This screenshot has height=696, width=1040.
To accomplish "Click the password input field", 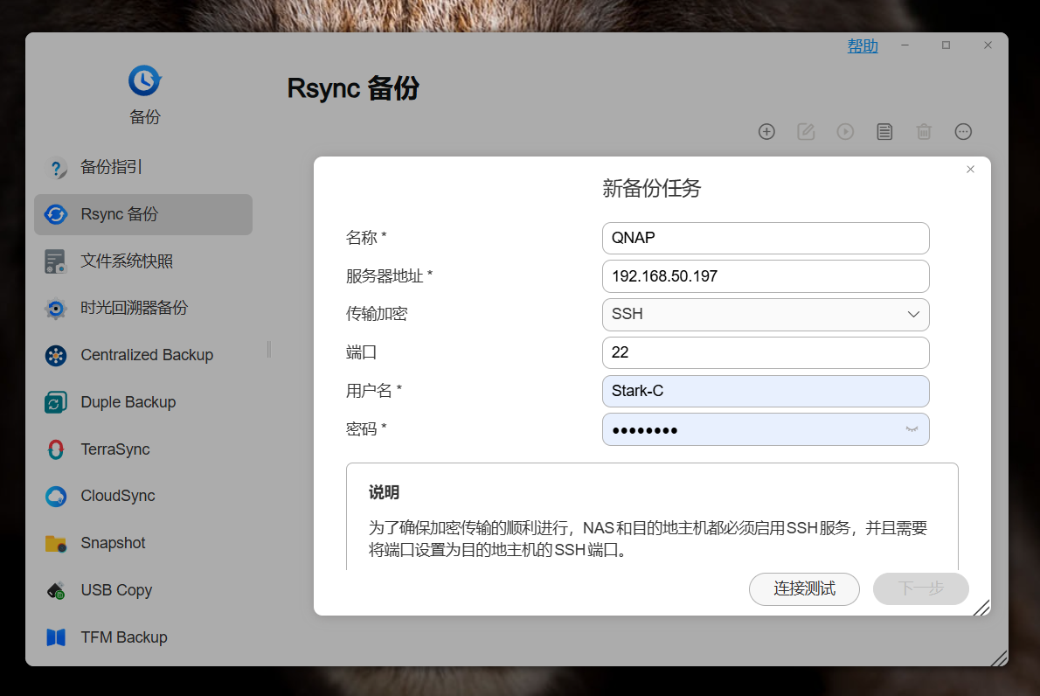I will (766, 430).
